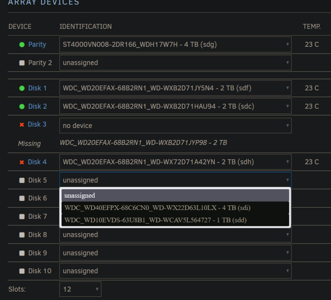Open the Disk 2 identification dropdown
The height and width of the screenshot is (300, 331).
(x=175, y=106)
